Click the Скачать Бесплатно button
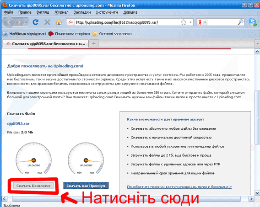260x207 pixels. pos(34,186)
